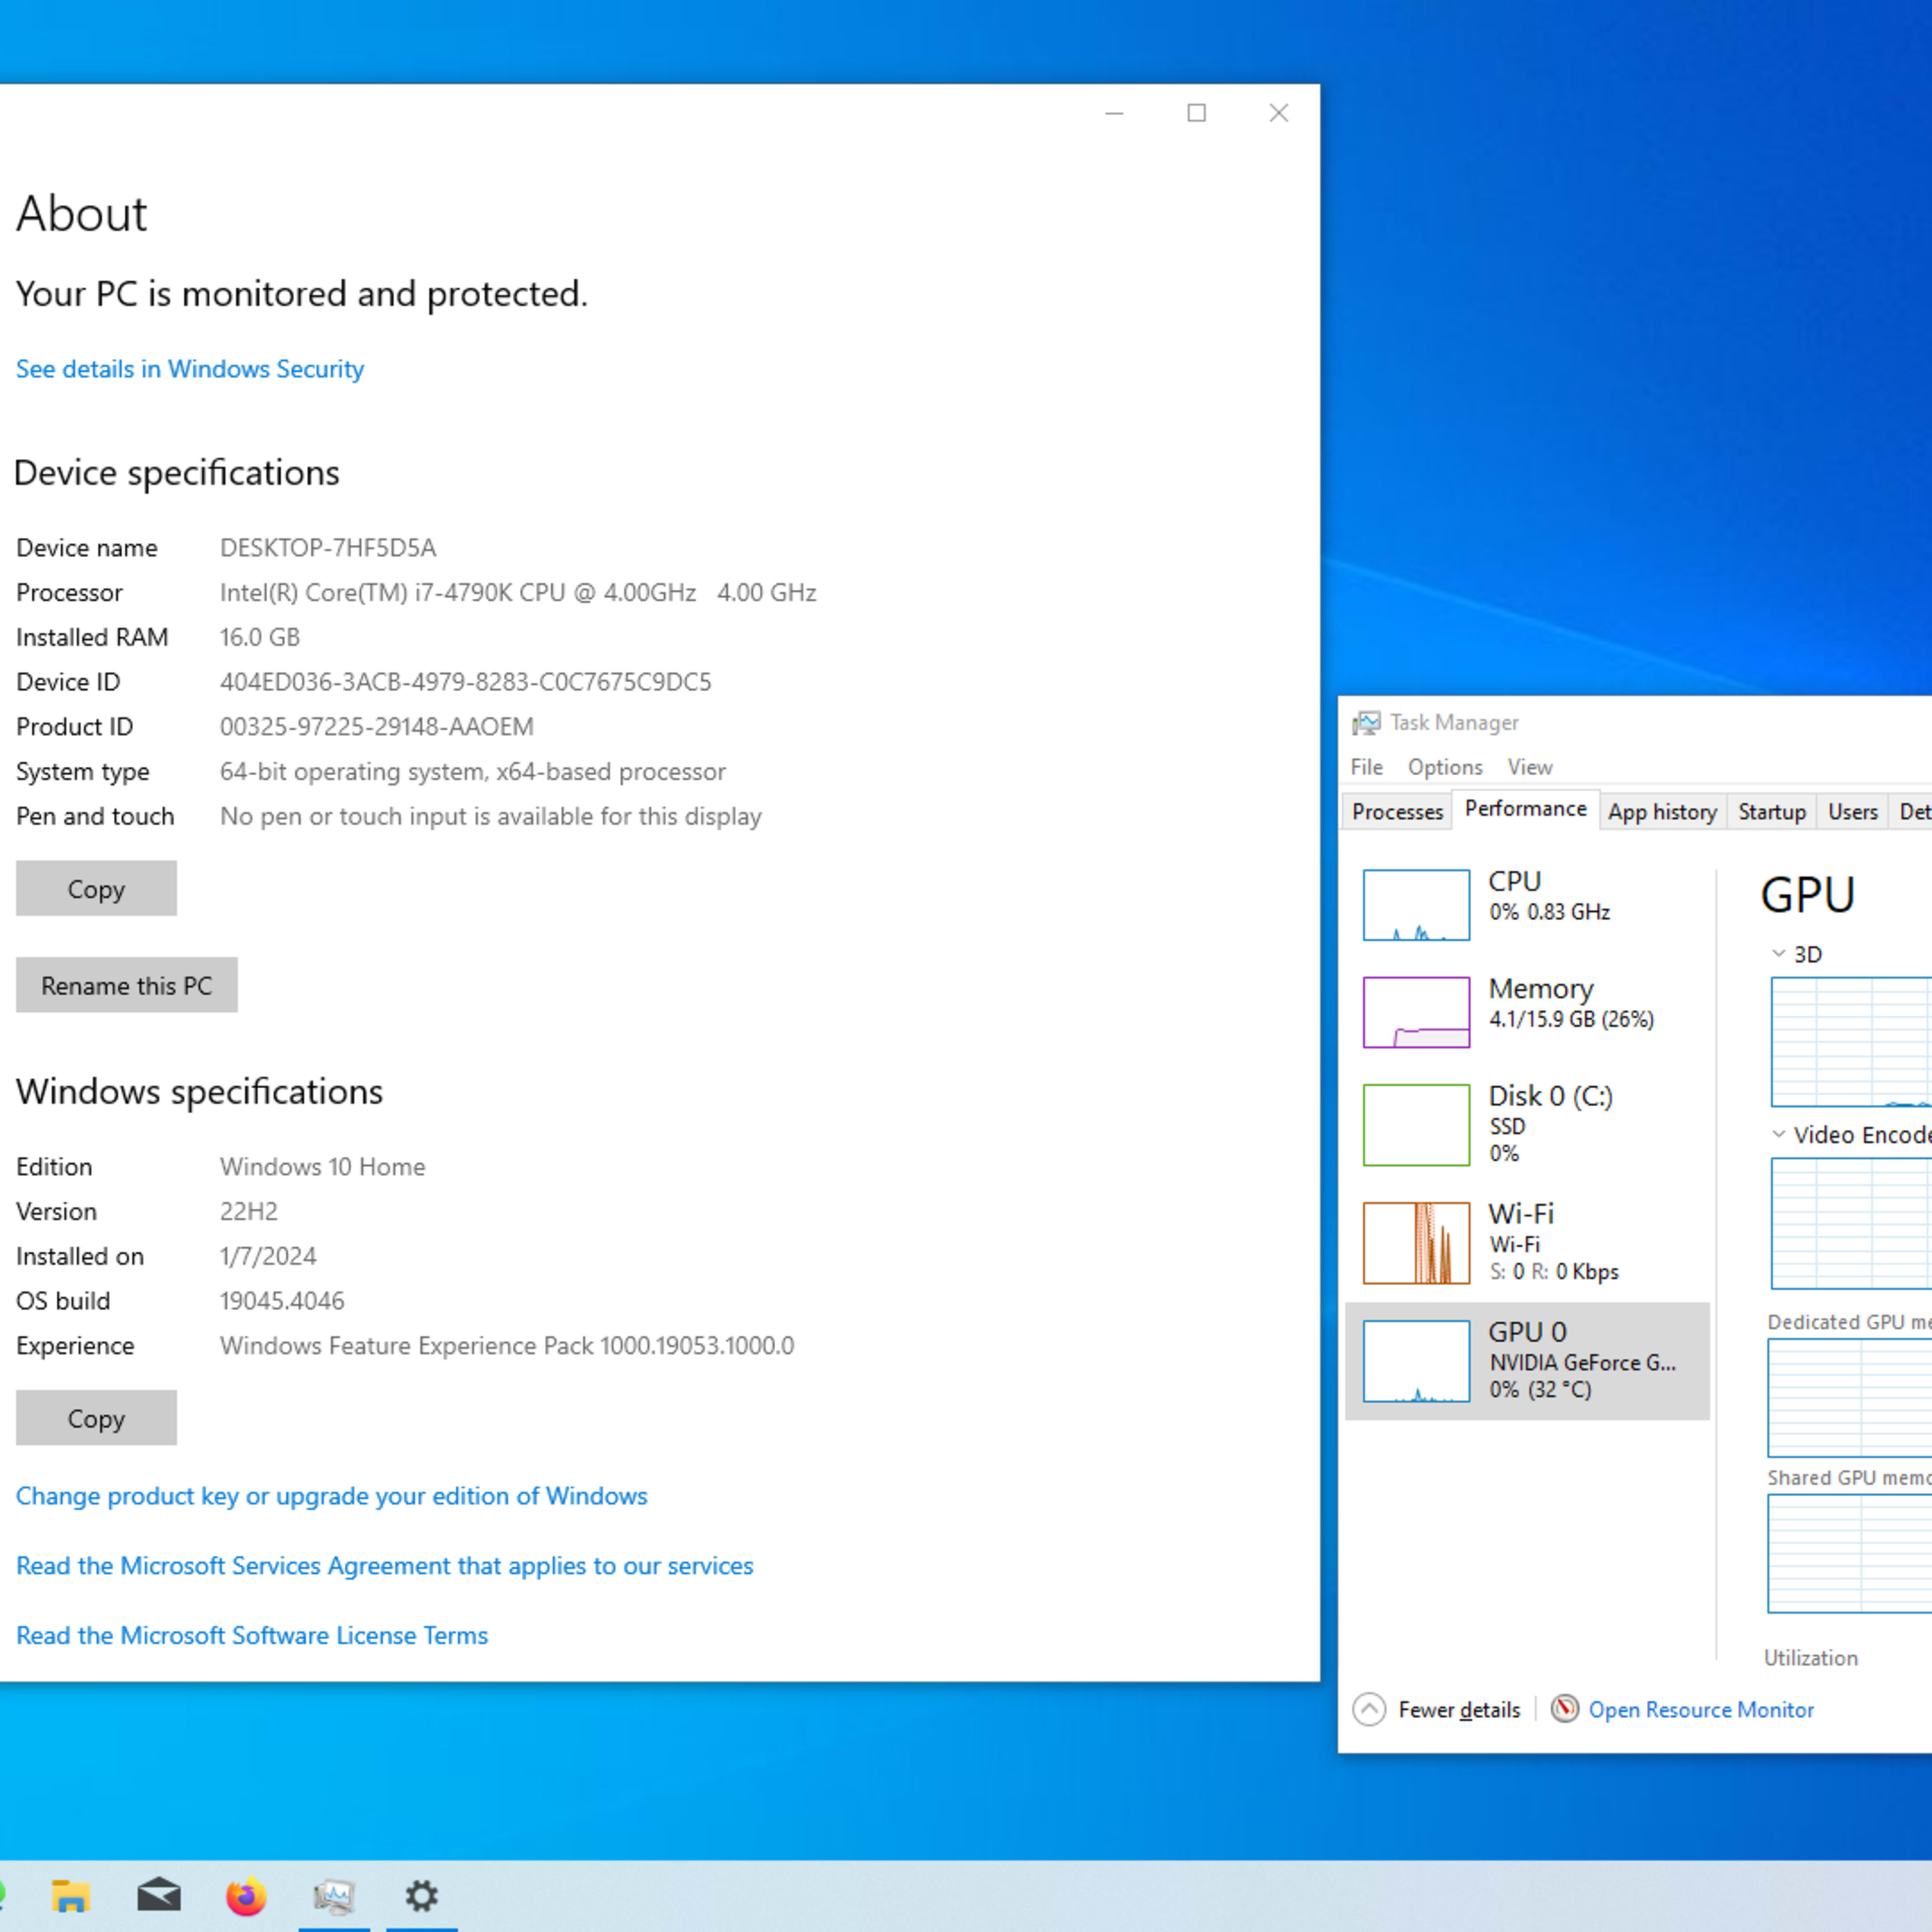Open the Options menu in Task Manager
Image resolution: width=1932 pixels, height=1932 pixels.
[x=1445, y=767]
